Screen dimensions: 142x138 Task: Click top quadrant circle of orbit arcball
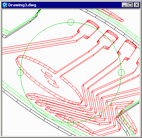coord(71,22)
